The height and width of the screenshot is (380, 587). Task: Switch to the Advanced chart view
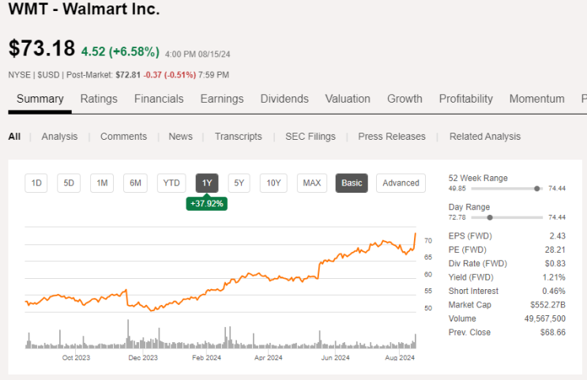[401, 183]
